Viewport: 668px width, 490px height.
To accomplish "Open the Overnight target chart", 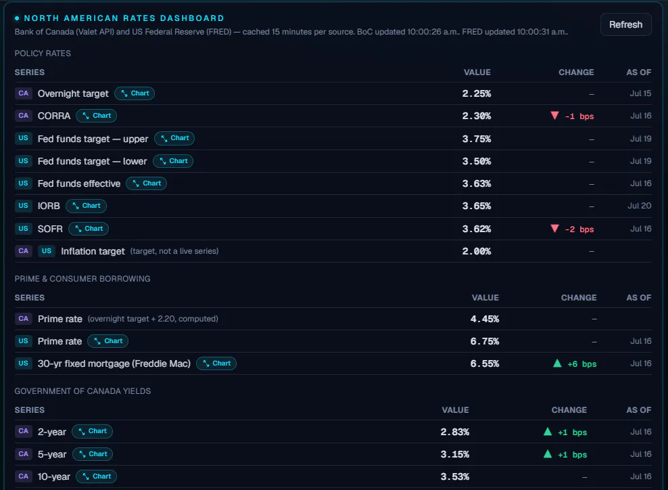I will click(135, 93).
